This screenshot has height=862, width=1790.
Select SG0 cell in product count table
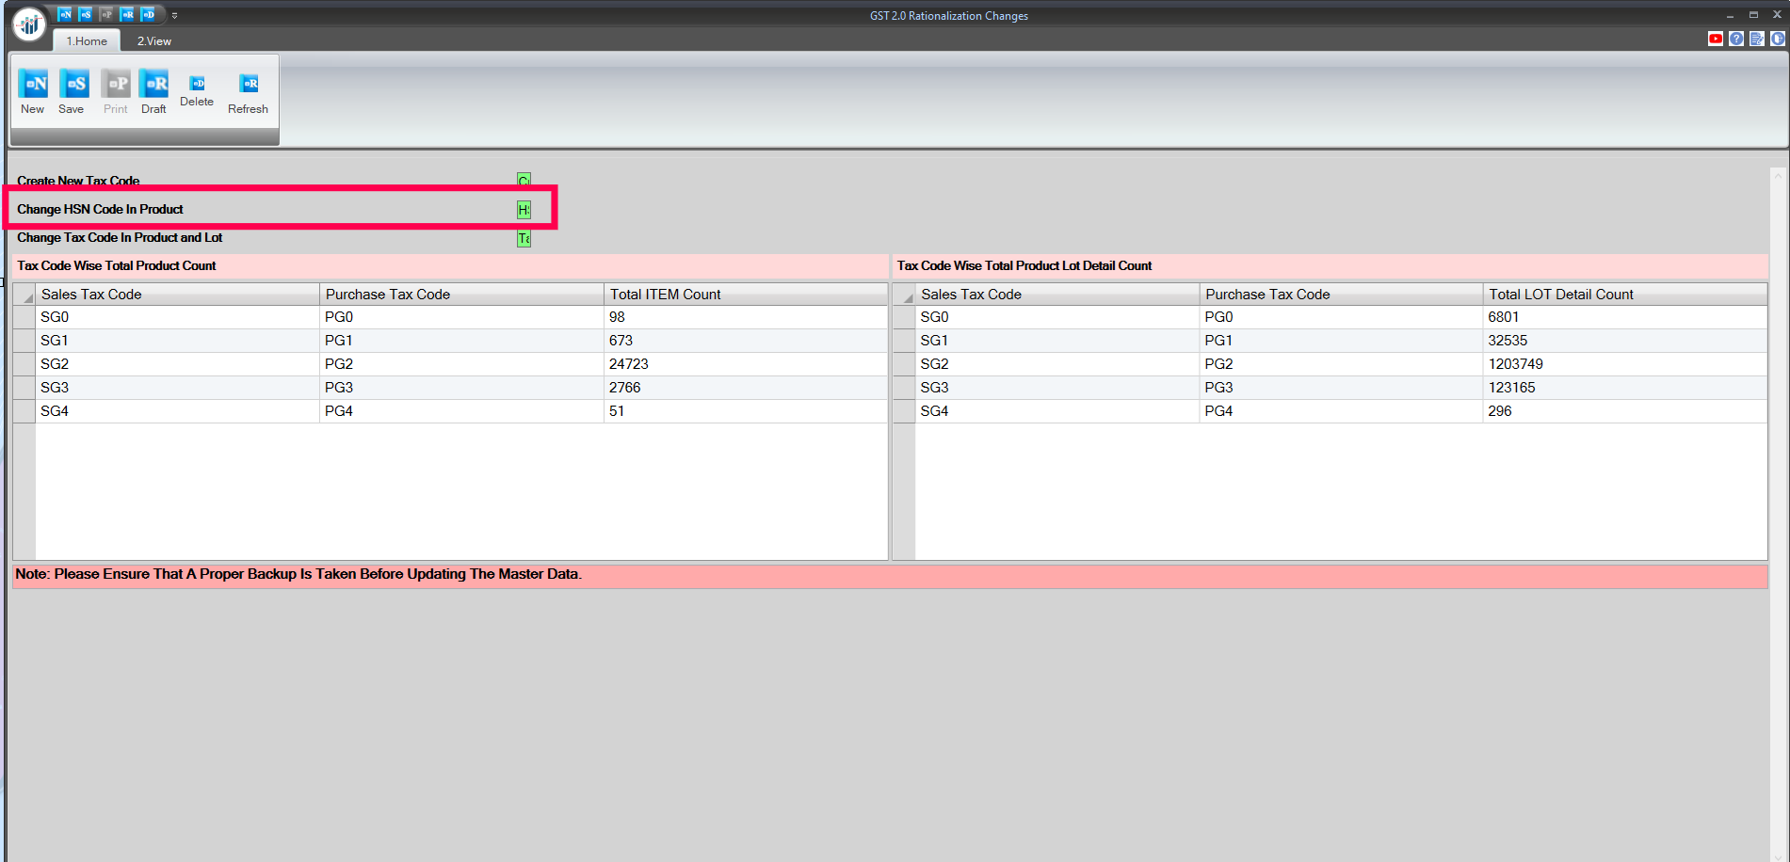(178, 317)
